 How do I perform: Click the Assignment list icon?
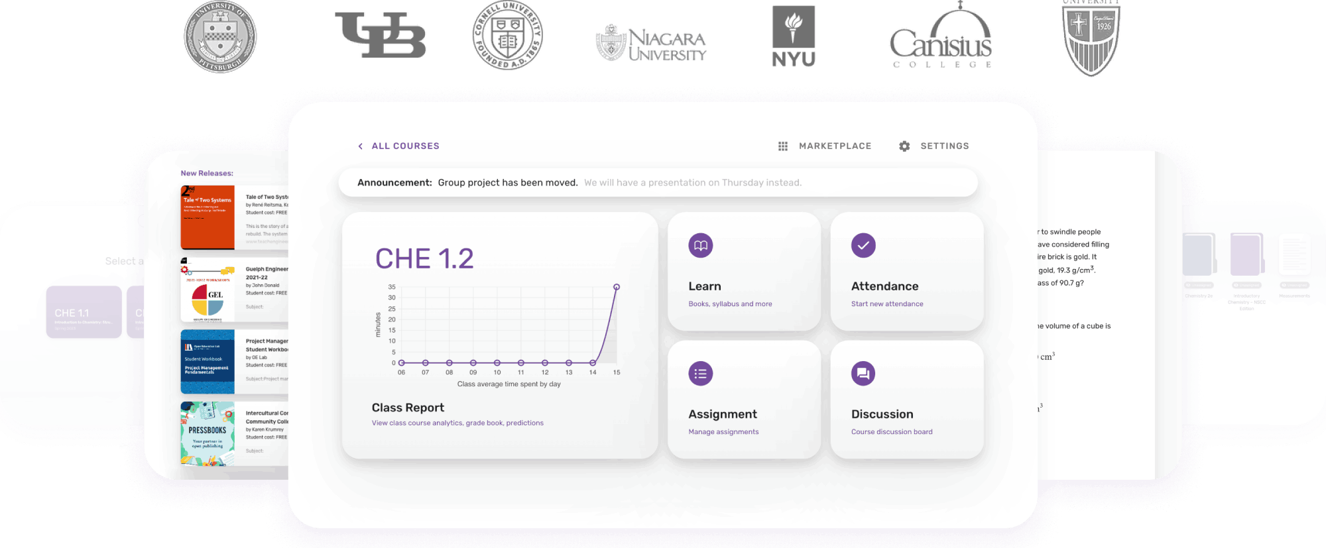coord(701,374)
